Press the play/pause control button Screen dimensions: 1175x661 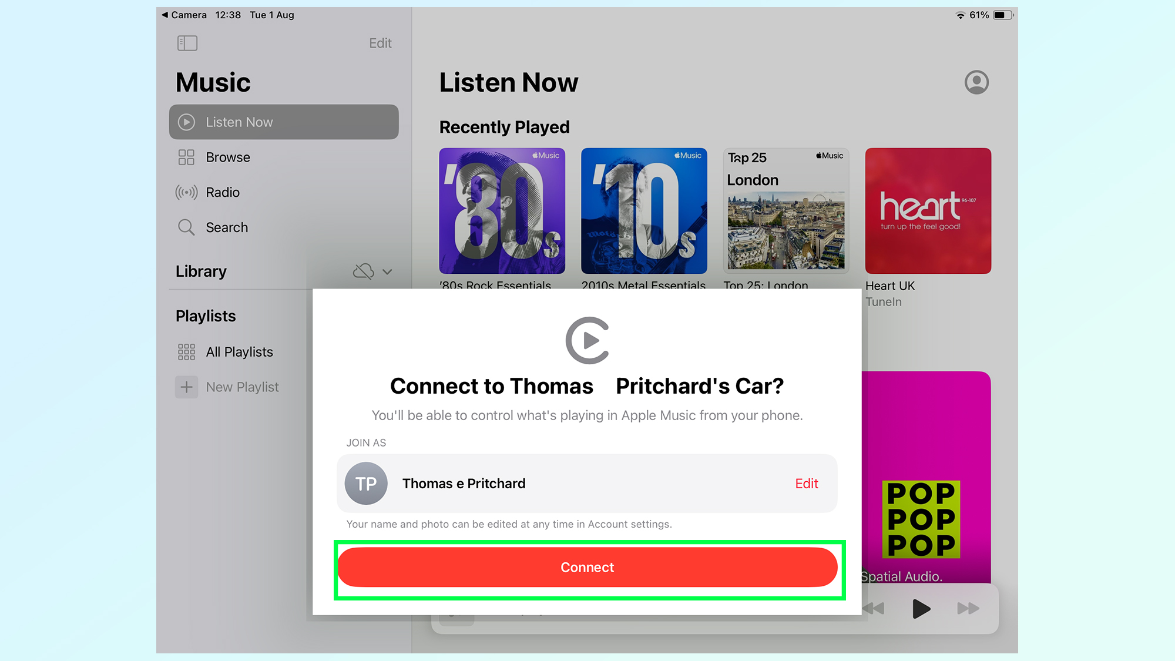point(922,609)
